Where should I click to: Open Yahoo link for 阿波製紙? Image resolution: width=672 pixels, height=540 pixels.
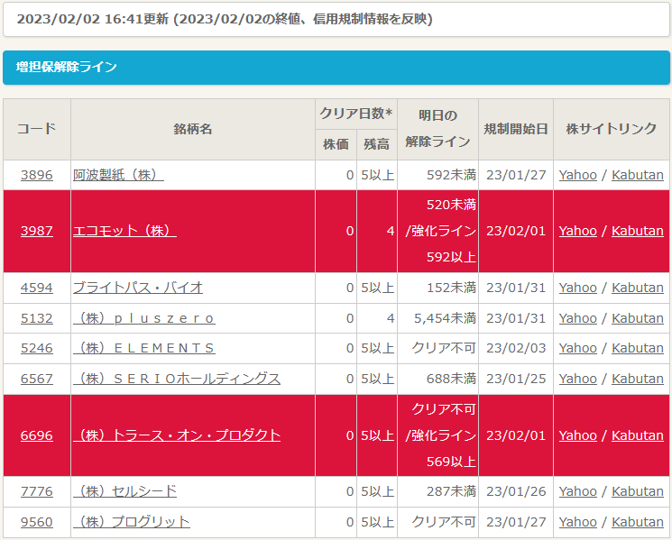[x=577, y=175]
